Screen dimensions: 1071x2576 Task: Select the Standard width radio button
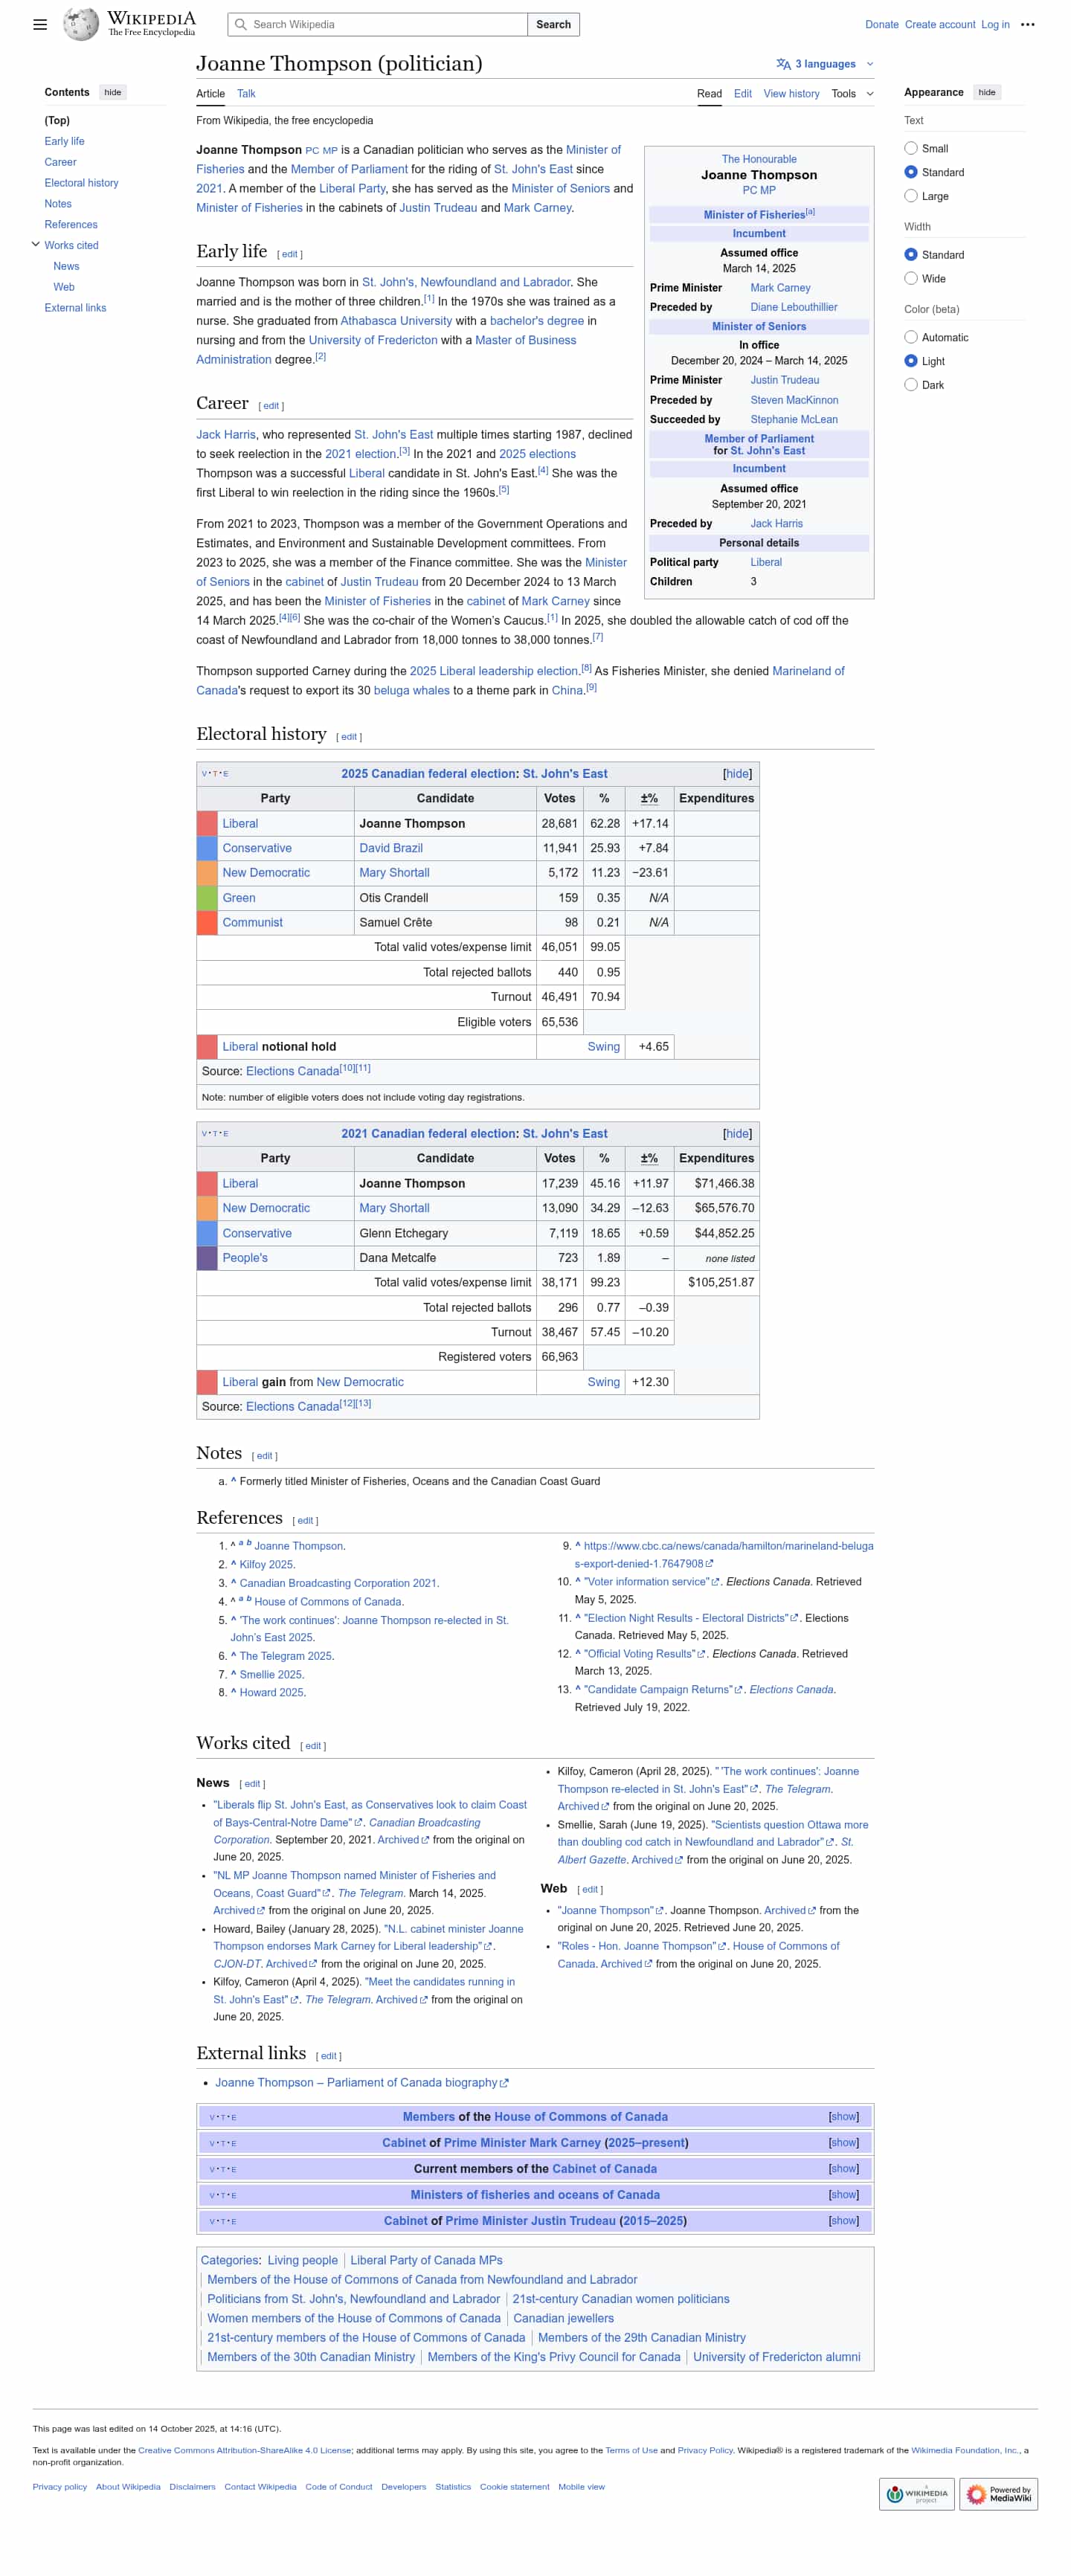click(911, 254)
